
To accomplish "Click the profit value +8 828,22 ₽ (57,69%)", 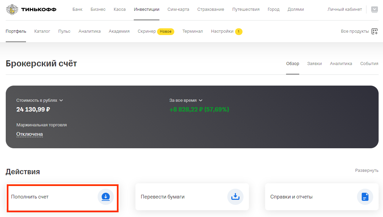I will (x=199, y=110).
